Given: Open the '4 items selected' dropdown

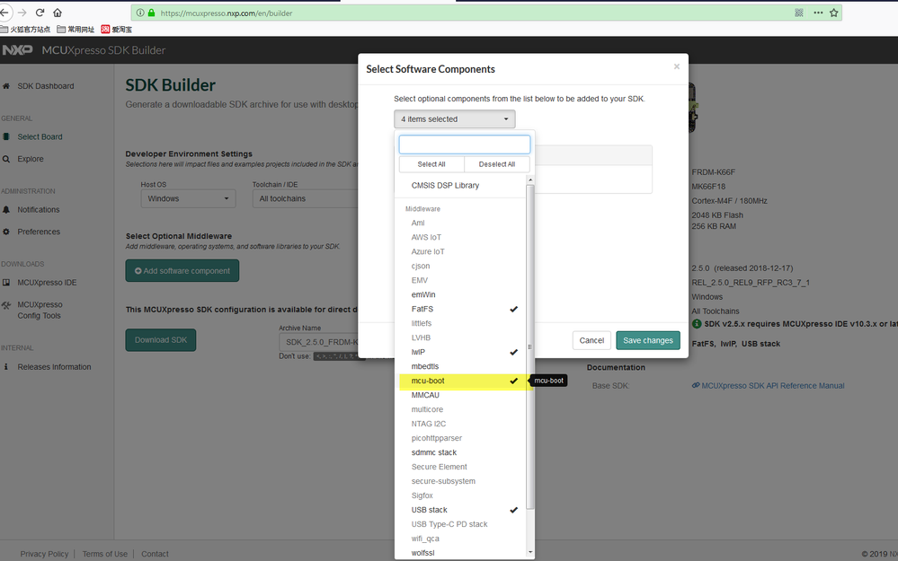Looking at the screenshot, I should pos(455,119).
